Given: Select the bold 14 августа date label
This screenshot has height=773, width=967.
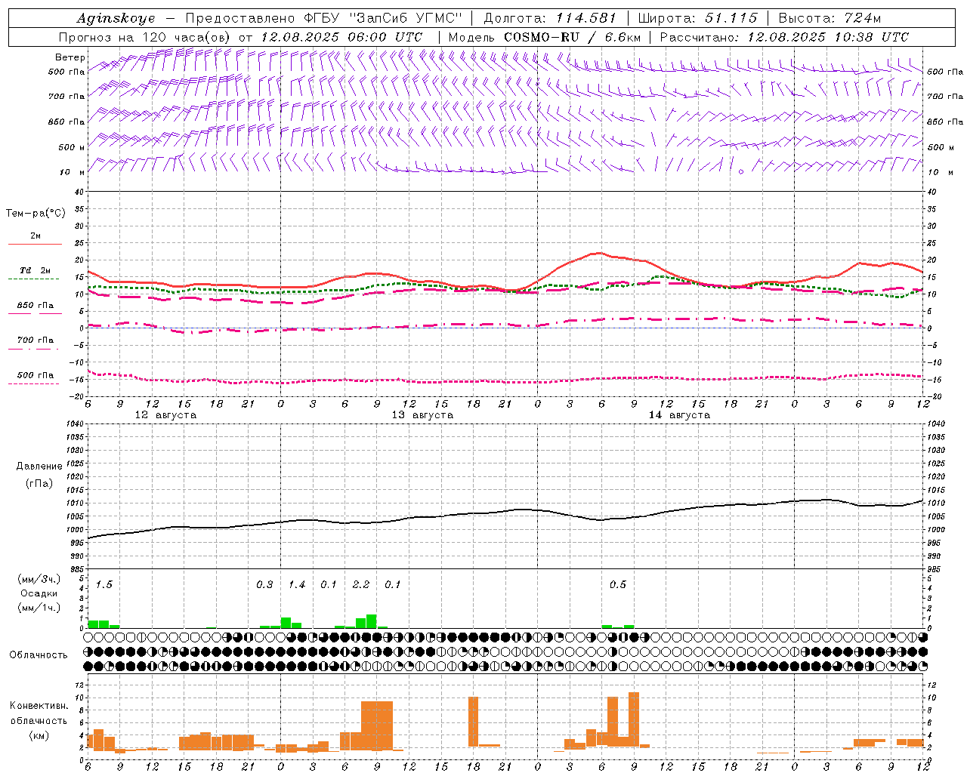Looking at the screenshot, I should pos(679,415).
